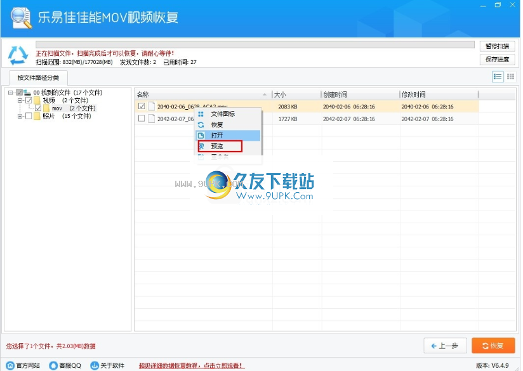
Task: Open the 超级详细数据恢复教程 link
Action: coord(192,366)
